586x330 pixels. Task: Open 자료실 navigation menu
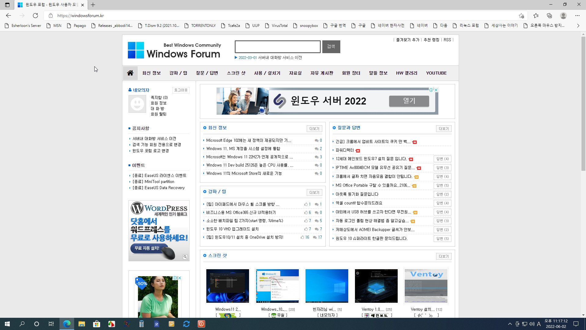pyautogui.click(x=295, y=73)
